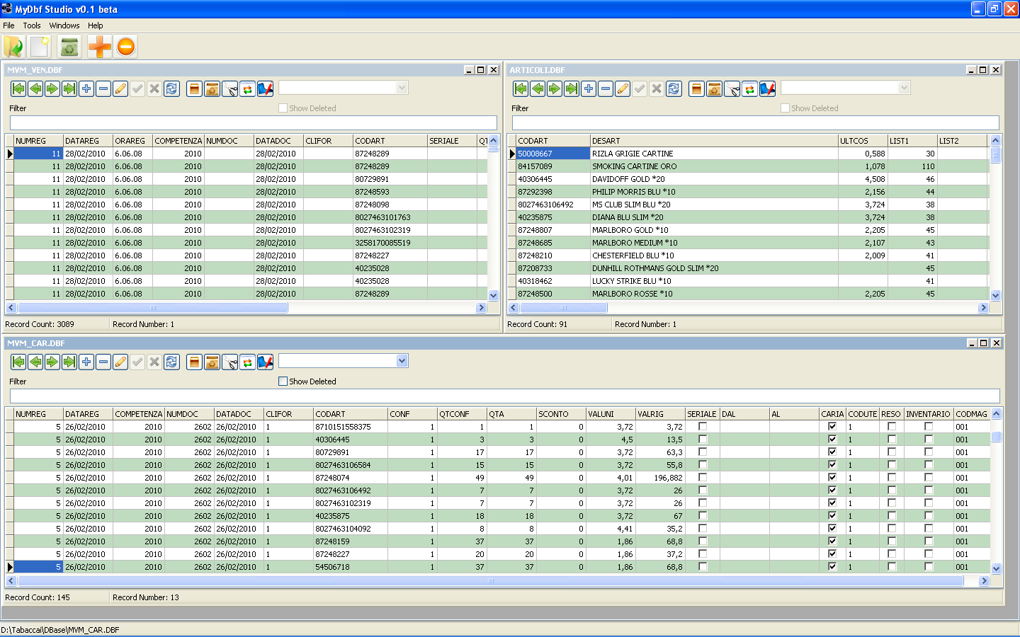The image size is (1020, 637).
Task: Click QTCONF column header in MVM_CAR.DBF
Action: pos(462,414)
